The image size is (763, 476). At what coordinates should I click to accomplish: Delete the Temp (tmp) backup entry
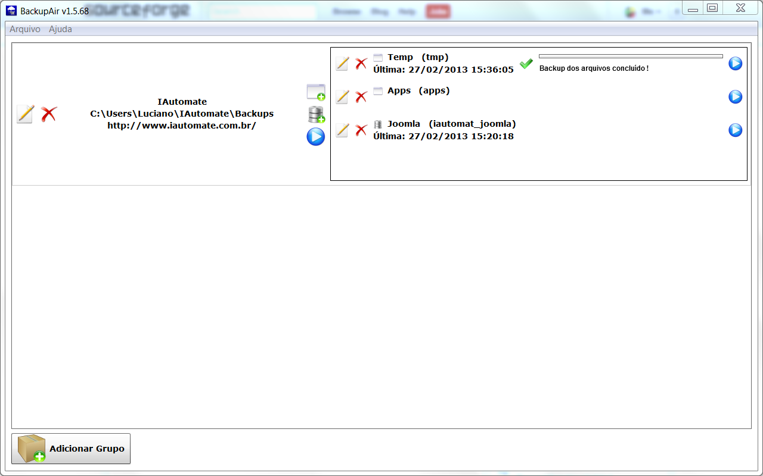click(x=361, y=64)
